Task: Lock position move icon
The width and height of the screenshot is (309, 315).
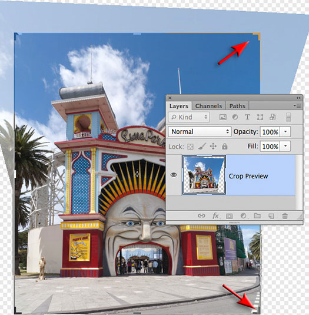Action: [x=213, y=146]
